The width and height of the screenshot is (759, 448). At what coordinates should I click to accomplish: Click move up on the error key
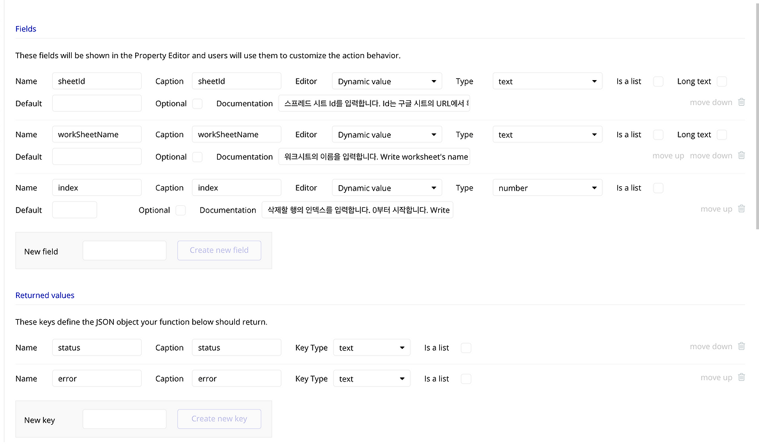point(716,377)
